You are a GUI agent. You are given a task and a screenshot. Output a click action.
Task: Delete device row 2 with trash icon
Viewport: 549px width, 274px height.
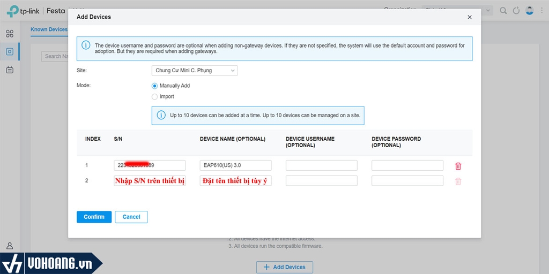coord(458,181)
